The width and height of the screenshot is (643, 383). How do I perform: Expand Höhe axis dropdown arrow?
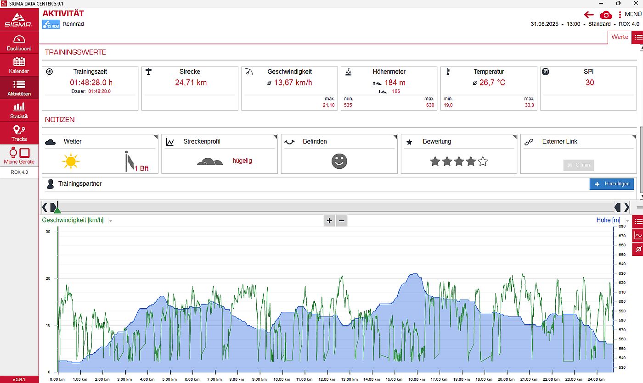(x=627, y=221)
